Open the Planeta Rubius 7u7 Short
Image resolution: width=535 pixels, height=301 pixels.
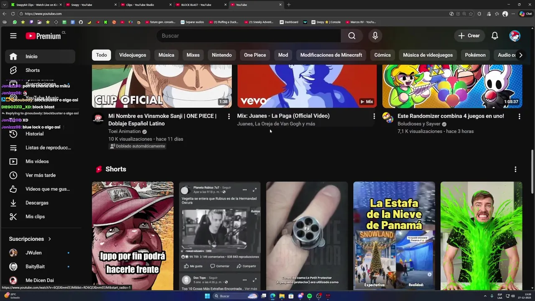[x=220, y=236]
